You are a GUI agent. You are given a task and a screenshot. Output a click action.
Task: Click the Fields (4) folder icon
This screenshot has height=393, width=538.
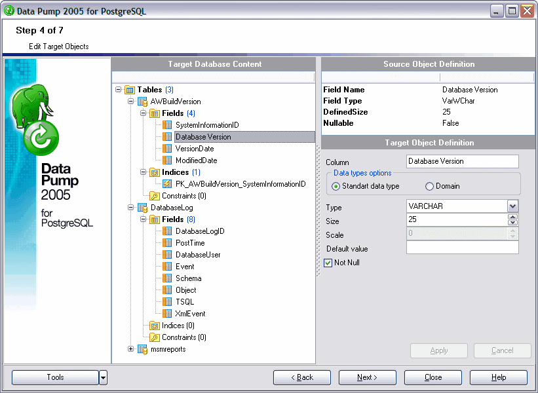[155, 113]
